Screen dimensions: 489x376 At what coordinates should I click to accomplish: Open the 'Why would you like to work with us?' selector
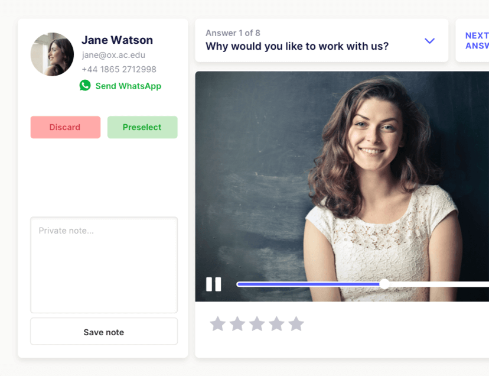pos(297,46)
